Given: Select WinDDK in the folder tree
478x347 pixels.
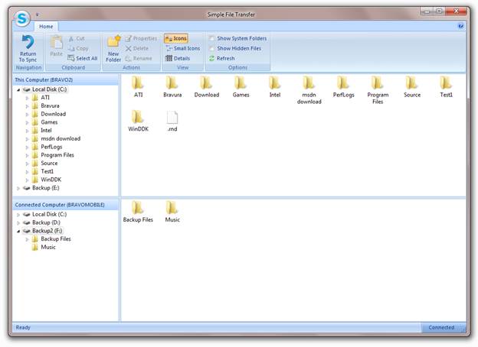Looking at the screenshot, I should pos(51,180).
